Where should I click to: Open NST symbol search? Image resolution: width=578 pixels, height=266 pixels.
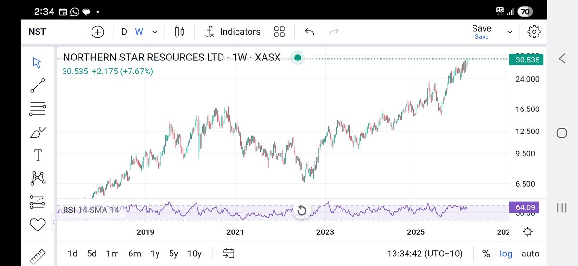(37, 32)
